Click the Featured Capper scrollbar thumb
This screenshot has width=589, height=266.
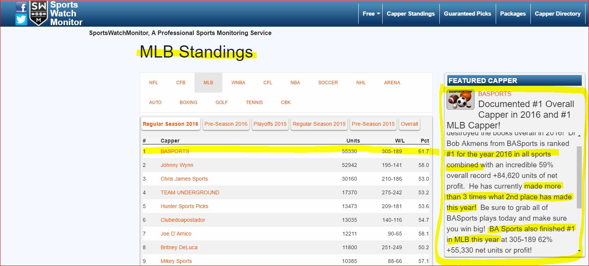point(579,177)
